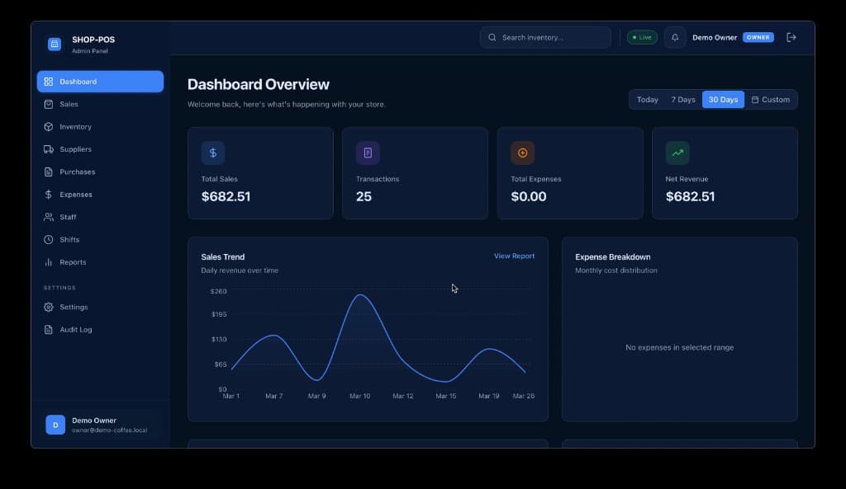Navigate to Purchases
The image size is (846, 489).
coord(100,172)
